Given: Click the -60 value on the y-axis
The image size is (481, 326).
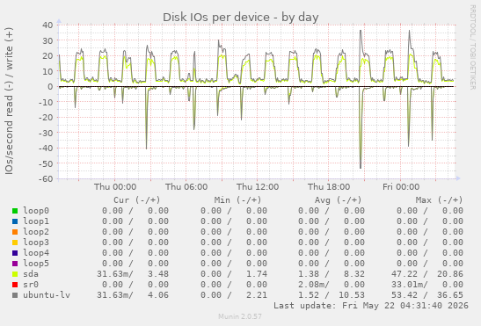Looking at the screenshot, I should point(46,178).
